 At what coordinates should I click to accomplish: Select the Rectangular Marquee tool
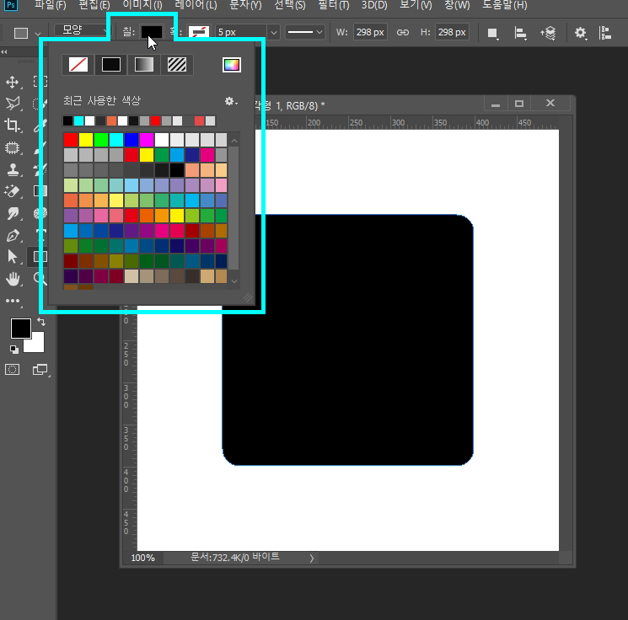click(40, 82)
